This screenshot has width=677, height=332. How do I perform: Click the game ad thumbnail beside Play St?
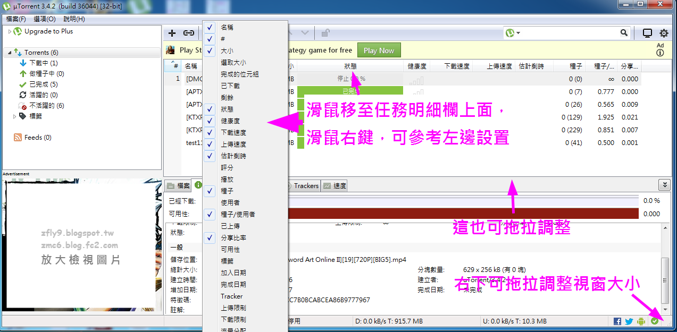pos(170,50)
